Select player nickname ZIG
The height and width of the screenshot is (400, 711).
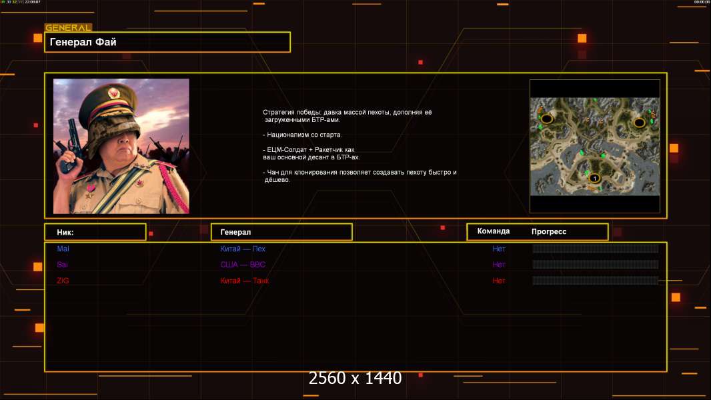[x=63, y=281]
